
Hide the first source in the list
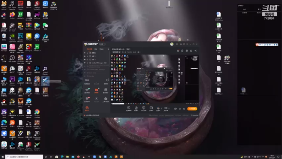(85, 53)
